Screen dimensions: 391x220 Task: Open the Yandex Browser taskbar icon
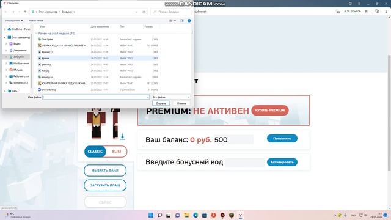[x=240, y=215]
